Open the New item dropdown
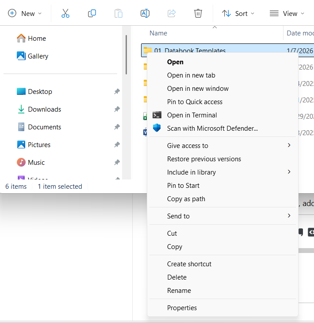Screen dimensions: 314x323 pyautogui.click(x=25, y=14)
